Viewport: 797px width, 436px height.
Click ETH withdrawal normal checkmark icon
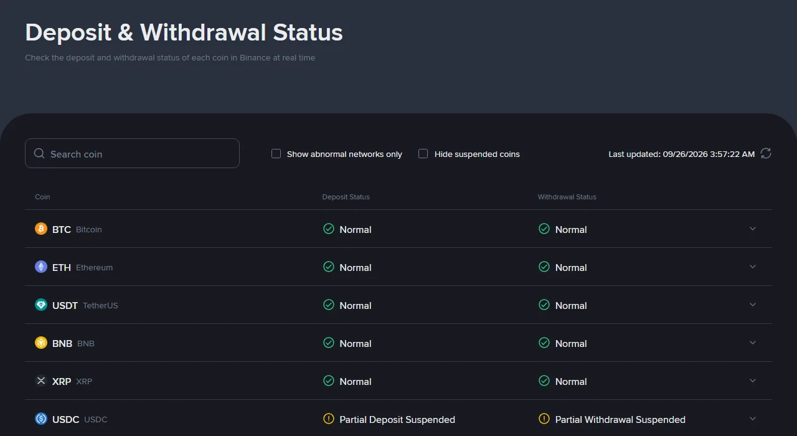click(x=544, y=267)
